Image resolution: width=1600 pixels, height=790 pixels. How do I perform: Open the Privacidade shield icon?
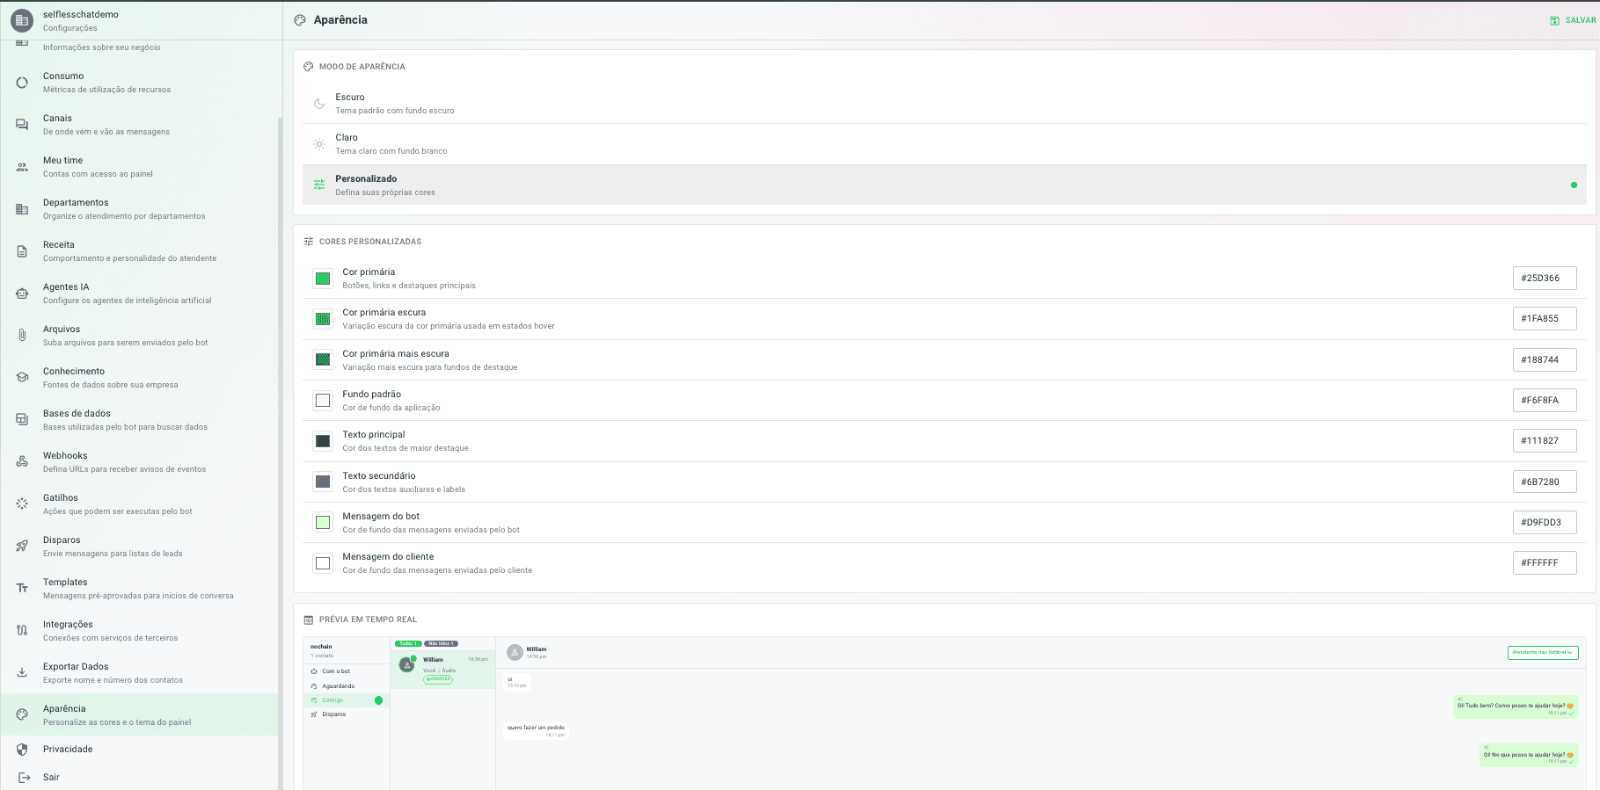pos(22,750)
